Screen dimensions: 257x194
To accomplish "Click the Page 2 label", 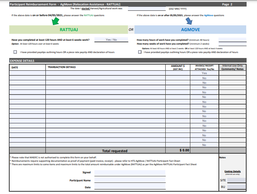I will 227,4.
